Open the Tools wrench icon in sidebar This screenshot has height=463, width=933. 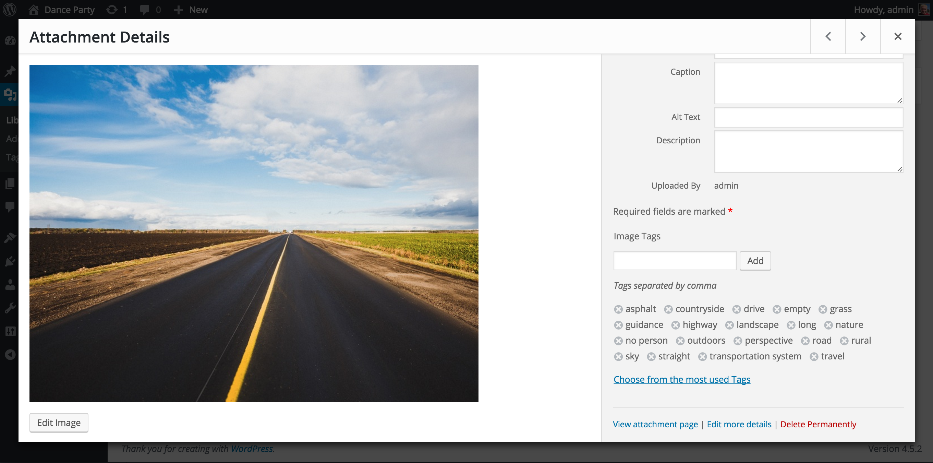pyautogui.click(x=10, y=308)
